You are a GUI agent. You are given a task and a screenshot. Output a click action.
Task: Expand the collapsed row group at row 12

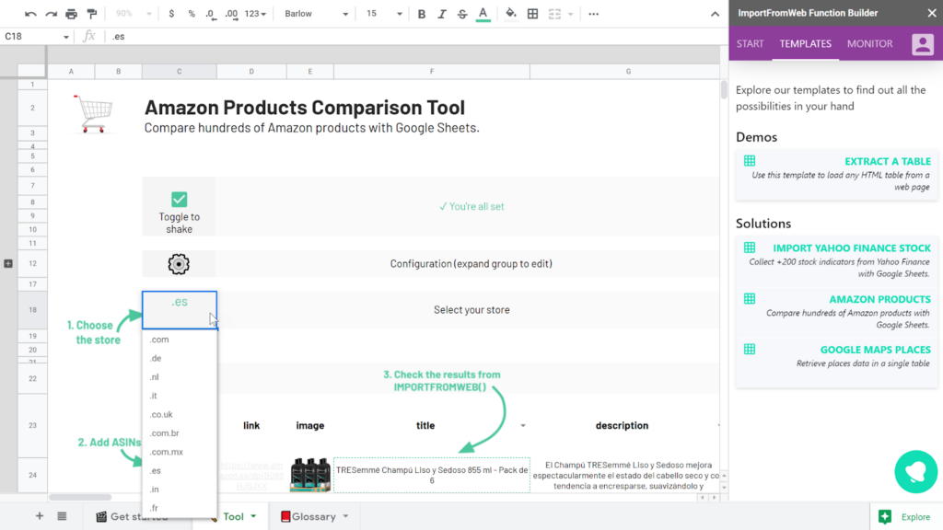[x=8, y=264]
